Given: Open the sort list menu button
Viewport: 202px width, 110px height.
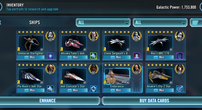Looking at the screenshot, I should point(196,23).
